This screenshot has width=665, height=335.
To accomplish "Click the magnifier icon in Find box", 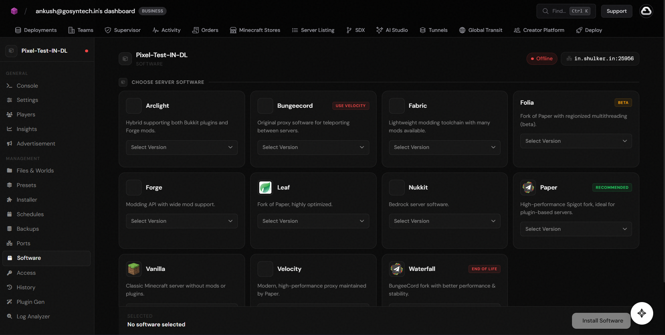I will [546, 11].
